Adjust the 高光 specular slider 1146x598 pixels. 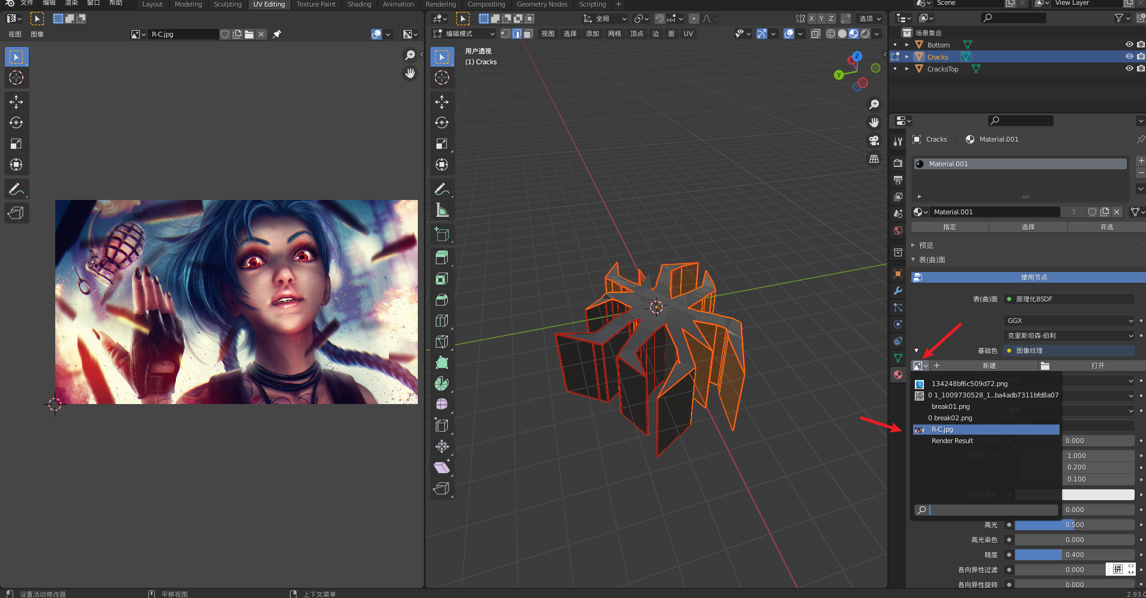(1075, 525)
